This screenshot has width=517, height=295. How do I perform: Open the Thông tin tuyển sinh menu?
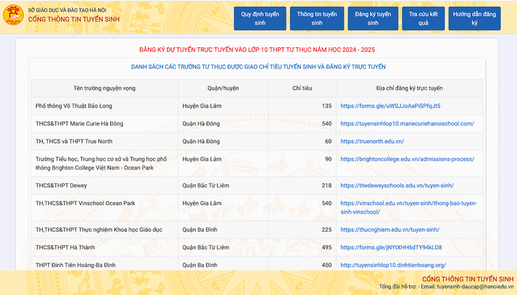point(317,18)
